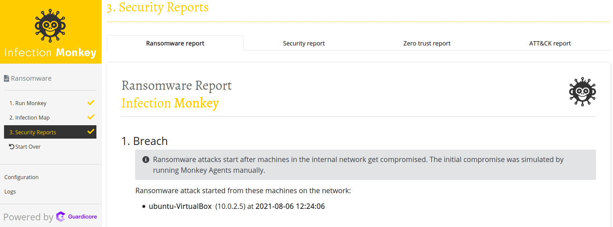Click Start Over in the sidebar
This screenshot has width=613, height=227.
click(27, 146)
